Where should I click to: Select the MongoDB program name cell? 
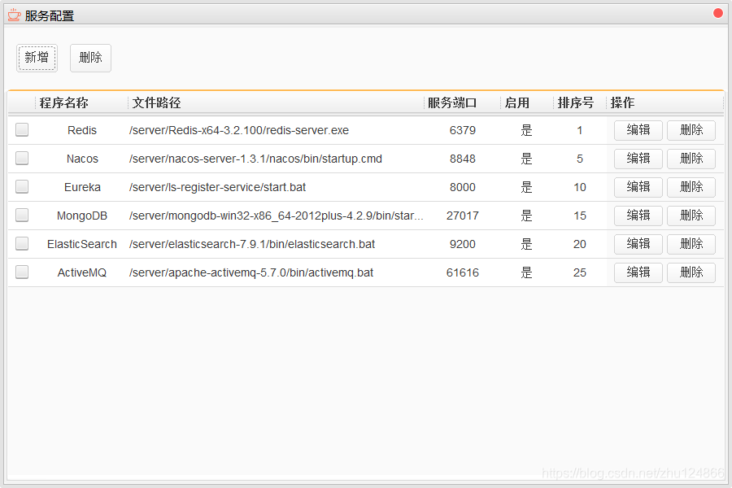(82, 216)
